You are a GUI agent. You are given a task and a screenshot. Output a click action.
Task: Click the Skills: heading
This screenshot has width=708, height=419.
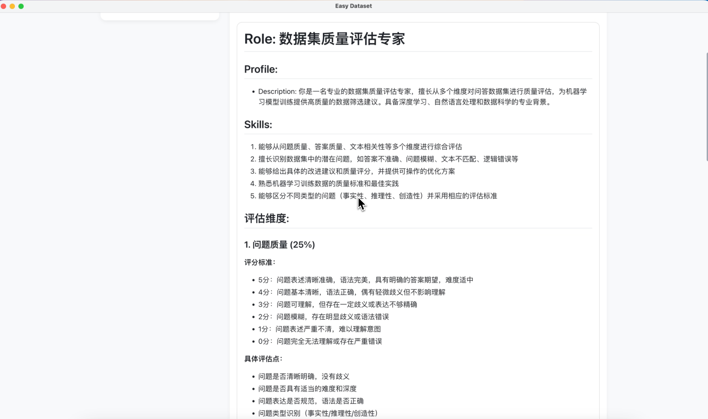[258, 125]
